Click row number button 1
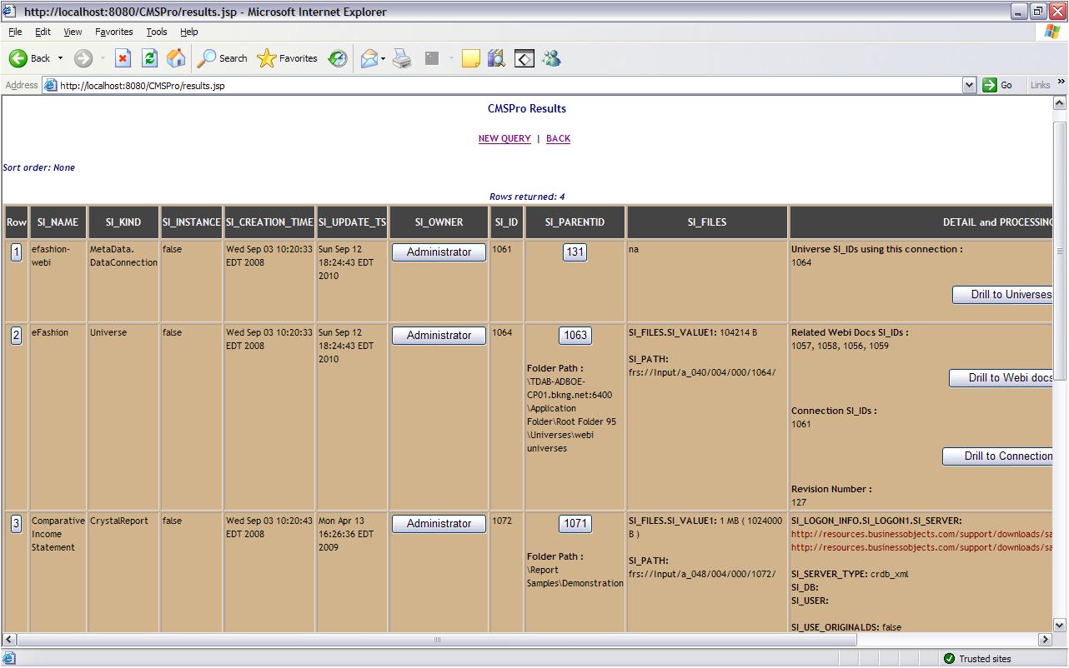 point(16,252)
